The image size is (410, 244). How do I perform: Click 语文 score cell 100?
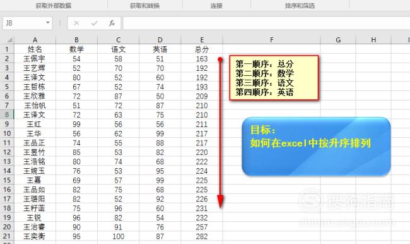tap(118, 236)
